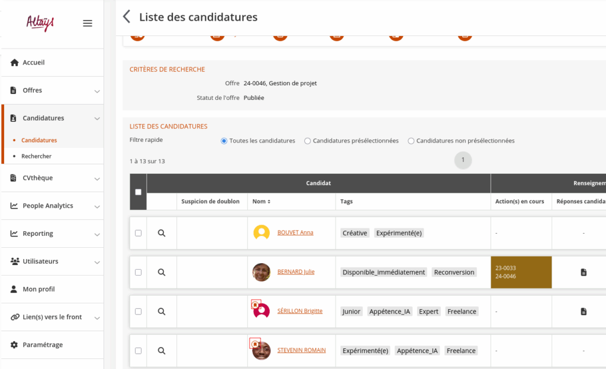Image resolution: width=606 pixels, height=369 pixels.
Task: Select 'Candidatures présélectionnées' radio filter
Action: click(308, 141)
